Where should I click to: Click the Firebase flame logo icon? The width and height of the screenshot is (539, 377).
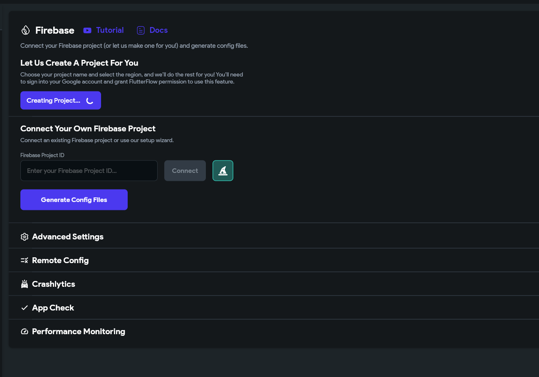point(25,30)
